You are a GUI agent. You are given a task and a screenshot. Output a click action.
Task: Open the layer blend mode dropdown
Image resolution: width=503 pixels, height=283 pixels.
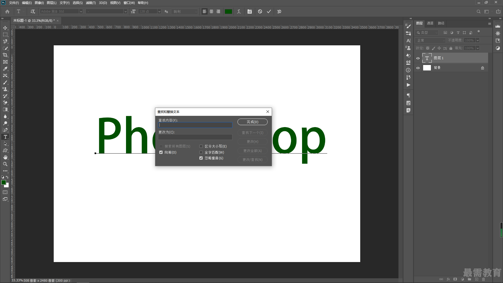pos(430,40)
